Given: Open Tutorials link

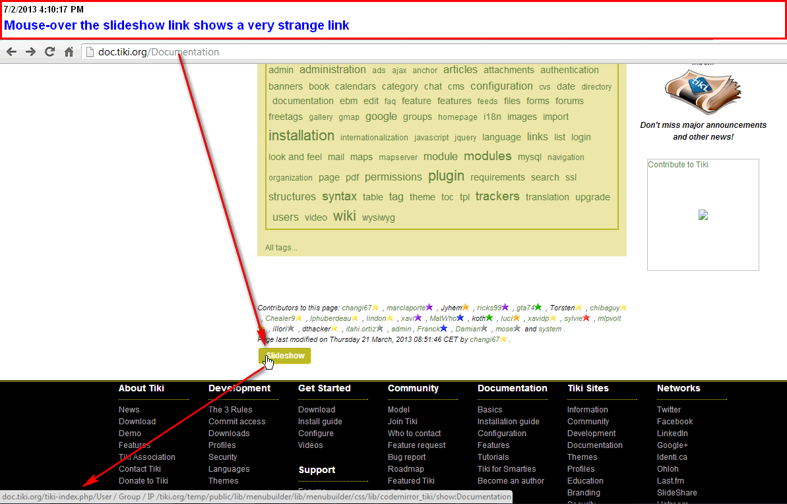Looking at the screenshot, I should [x=493, y=457].
